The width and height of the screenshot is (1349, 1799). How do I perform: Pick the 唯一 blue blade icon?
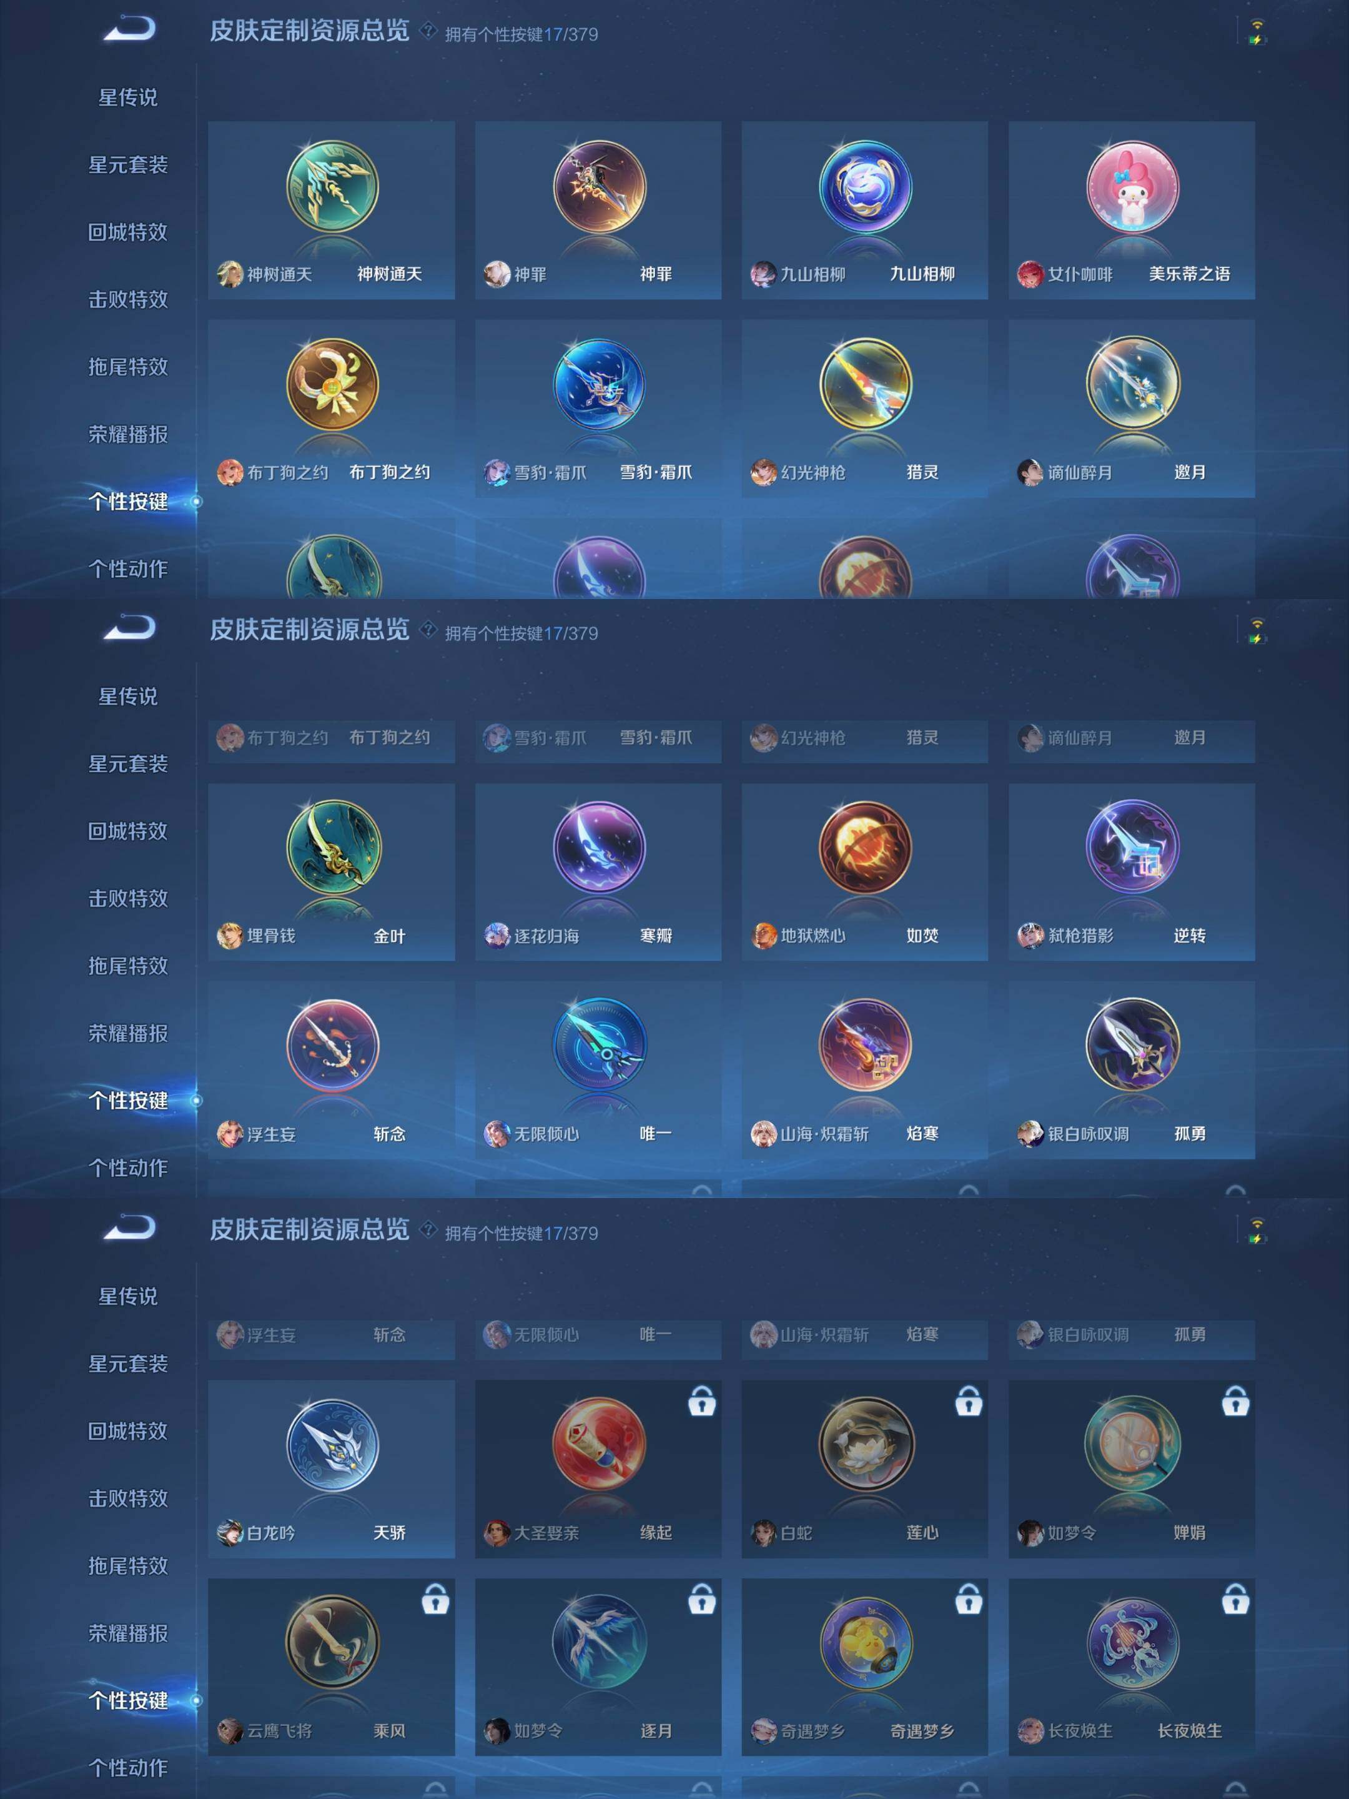600,1045
